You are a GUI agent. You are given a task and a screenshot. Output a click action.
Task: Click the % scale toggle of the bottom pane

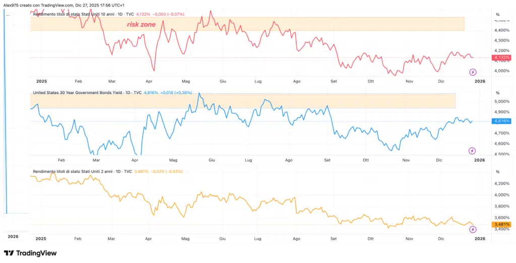[x=497, y=172]
